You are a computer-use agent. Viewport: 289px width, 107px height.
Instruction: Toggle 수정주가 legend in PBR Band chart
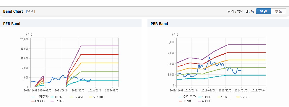click(187, 97)
